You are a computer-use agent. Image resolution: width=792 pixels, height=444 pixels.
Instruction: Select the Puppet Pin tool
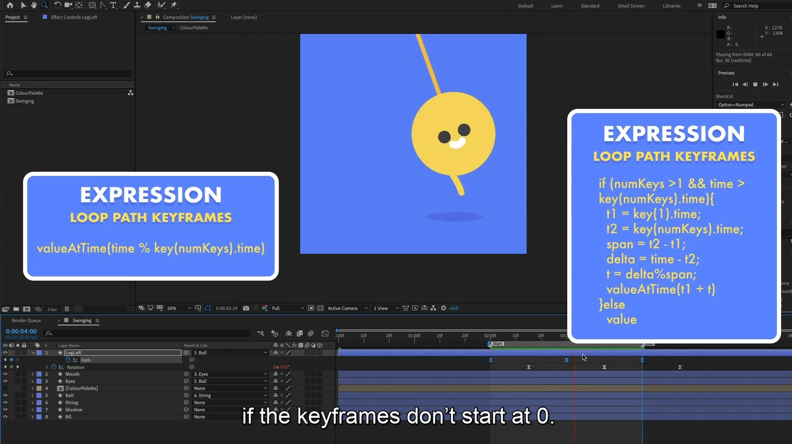(x=174, y=5)
